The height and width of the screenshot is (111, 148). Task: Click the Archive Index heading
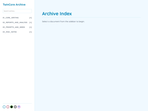[x=57, y=14]
